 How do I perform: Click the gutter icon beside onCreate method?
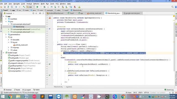click(x=50, y=29)
